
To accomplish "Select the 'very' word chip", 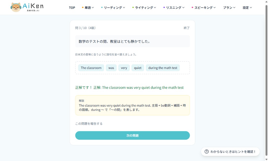I will pyautogui.click(x=124, y=68).
